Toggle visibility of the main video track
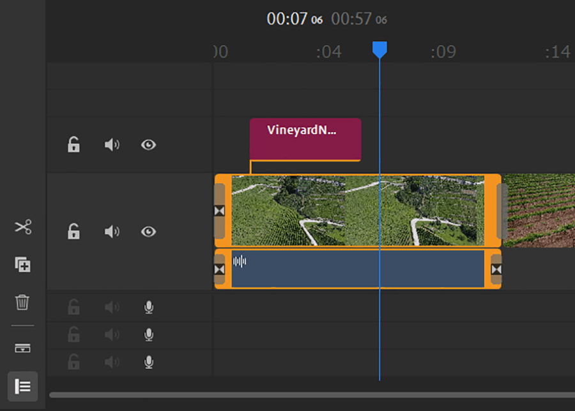This screenshot has height=411, width=575. point(148,232)
